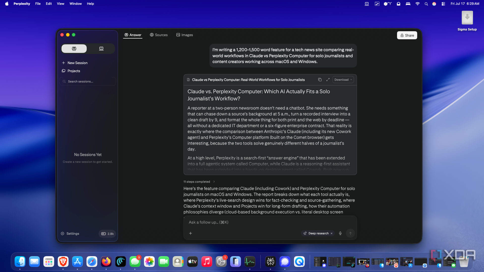Viewport: 484px width, 272px height.
Task: Open the Help menu
Action: 90,4
